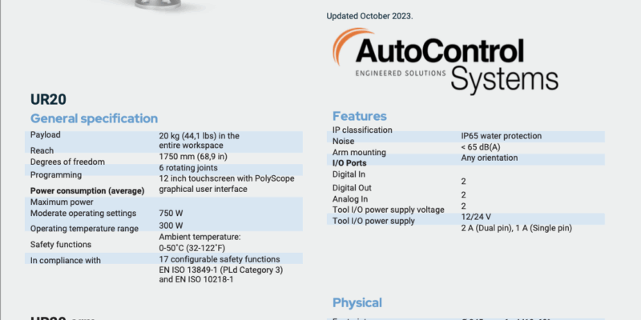Select 'and EN ISO 10218-1' text

(x=196, y=279)
